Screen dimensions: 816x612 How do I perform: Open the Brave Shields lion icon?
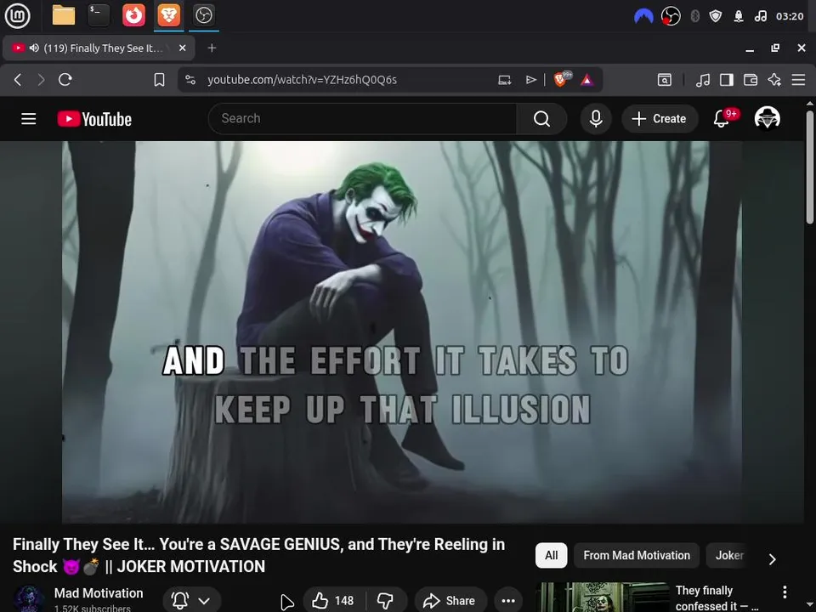click(x=561, y=78)
